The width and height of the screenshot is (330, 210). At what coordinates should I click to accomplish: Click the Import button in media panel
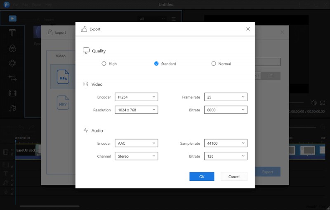point(45,19)
